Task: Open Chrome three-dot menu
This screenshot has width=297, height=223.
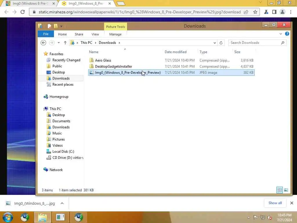Action: pyautogui.click(x=291, y=12)
